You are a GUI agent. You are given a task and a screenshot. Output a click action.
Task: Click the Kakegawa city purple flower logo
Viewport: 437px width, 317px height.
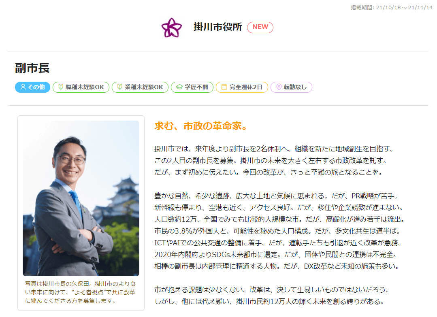[171, 27]
